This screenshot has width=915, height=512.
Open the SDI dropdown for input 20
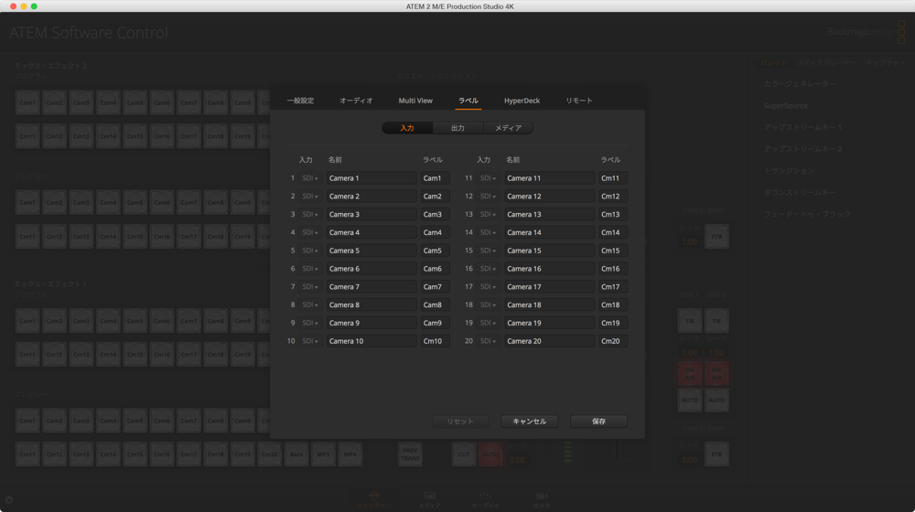[x=488, y=340]
